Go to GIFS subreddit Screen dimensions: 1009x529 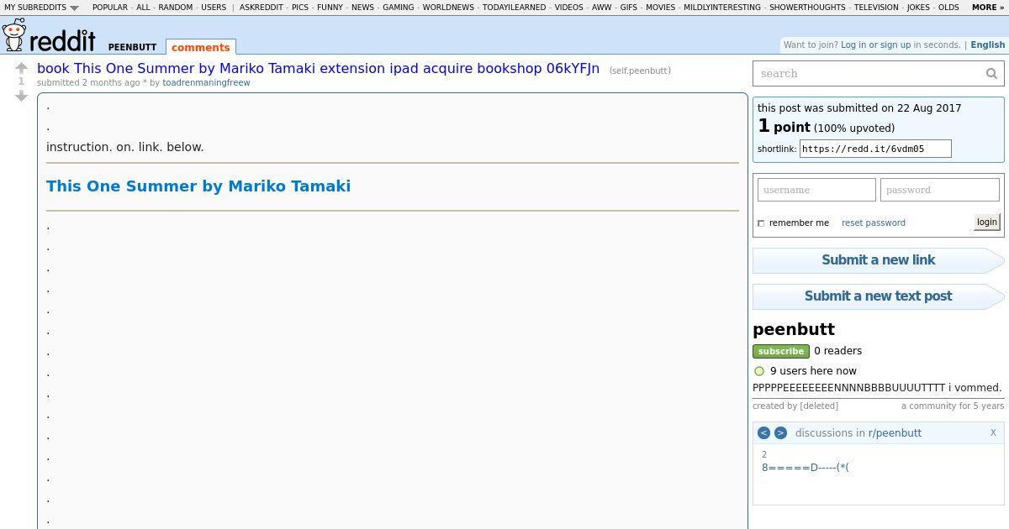(x=629, y=8)
